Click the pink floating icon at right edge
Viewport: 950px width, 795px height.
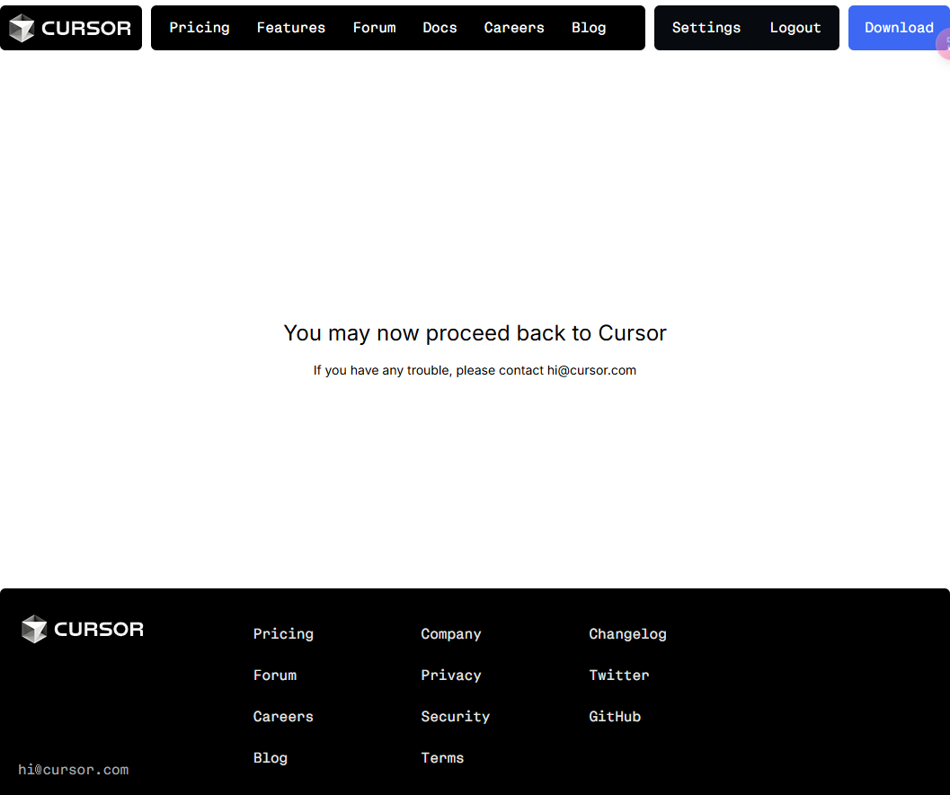(944, 43)
